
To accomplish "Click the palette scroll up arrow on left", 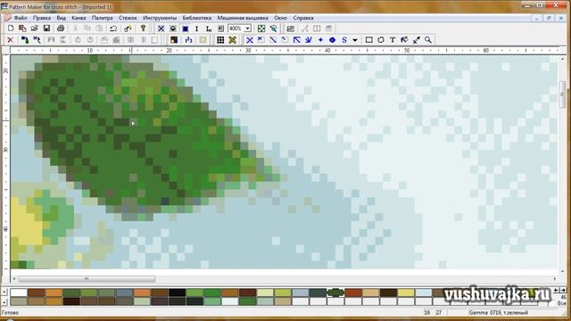I will pos(4,292).
